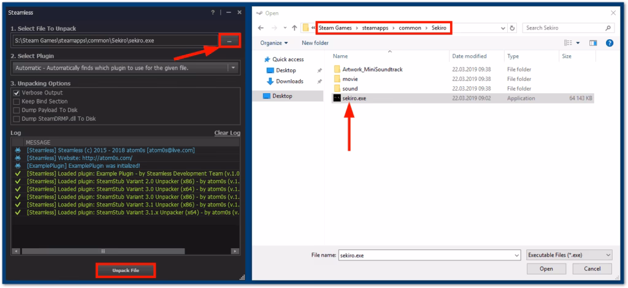Click the Unpack File button
Viewport: 628px width, 288px height.
tap(126, 270)
